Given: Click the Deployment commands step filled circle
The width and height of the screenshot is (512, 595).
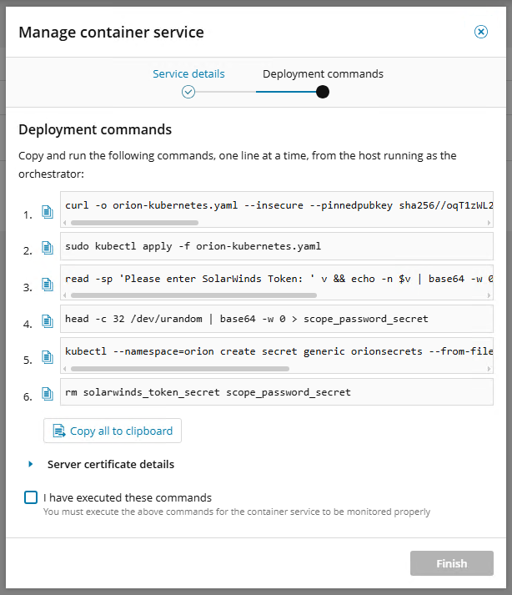Looking at the screenshot, I should pos(323,92).
